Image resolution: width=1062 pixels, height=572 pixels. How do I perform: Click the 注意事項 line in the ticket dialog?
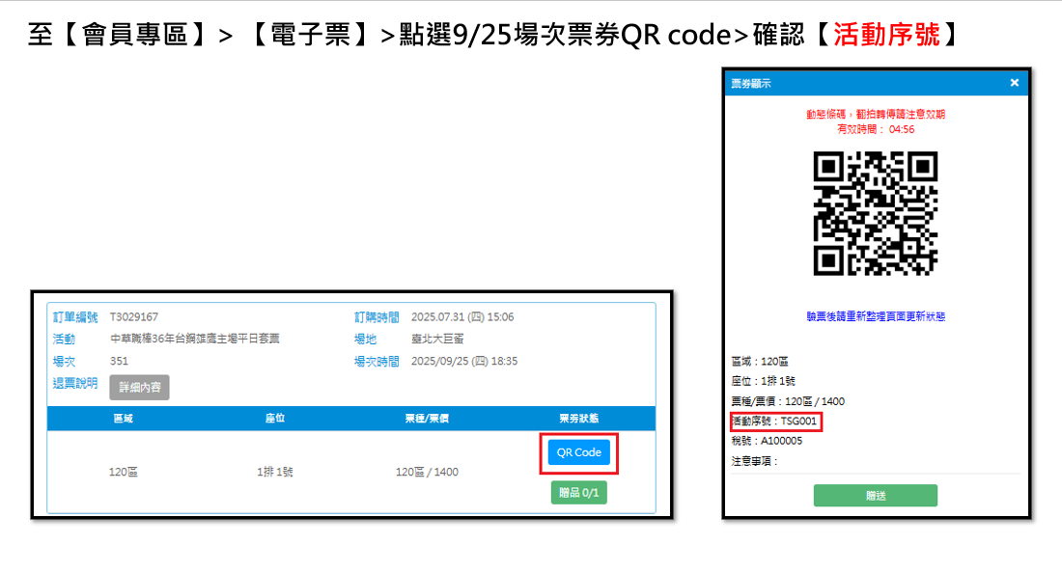click(x=755, y=461)
